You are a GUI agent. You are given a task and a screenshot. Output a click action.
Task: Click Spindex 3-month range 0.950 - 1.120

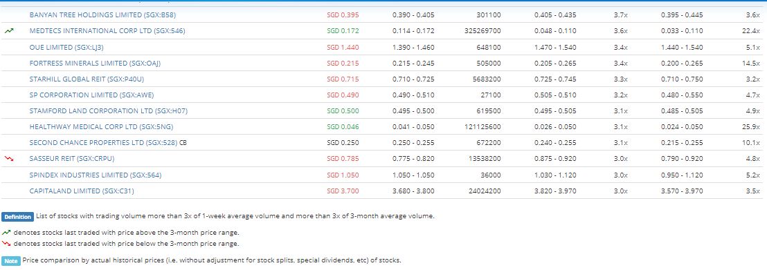pyautogui.click(x=682, y=175)
